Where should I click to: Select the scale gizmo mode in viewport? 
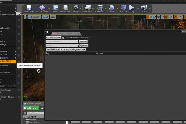pyautogui.click(x=154, y=17)
